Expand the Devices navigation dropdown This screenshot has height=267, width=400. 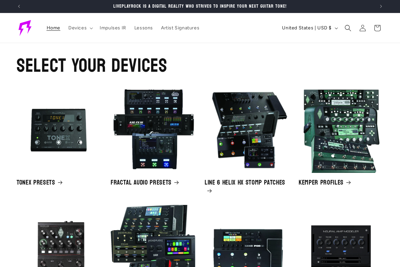coord(80,28)
